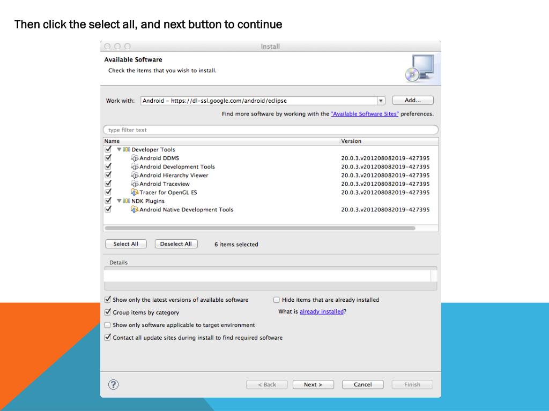Click the Add... button
The width and height of the screenshot is (549, 411).
pos(412,100)
